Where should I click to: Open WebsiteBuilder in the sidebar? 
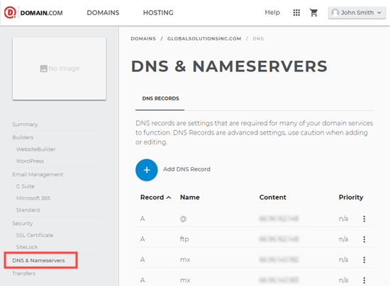[36, 149]
